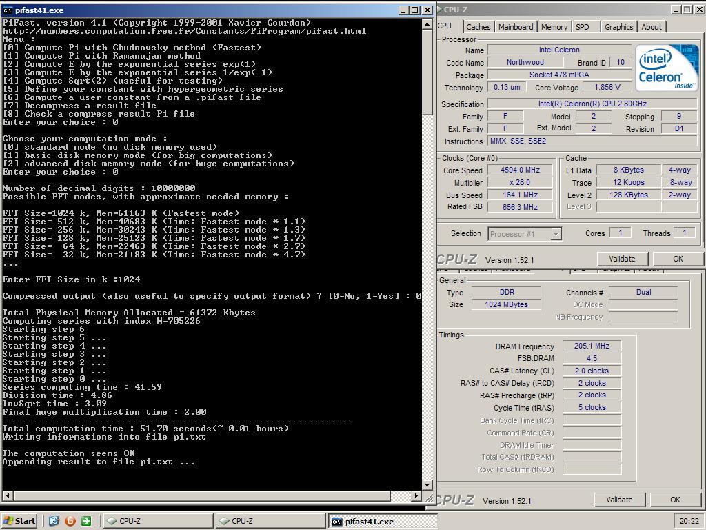706x530 pixels.
Task: Click the Name field Intel Celeron
Action: pos(559,50)
